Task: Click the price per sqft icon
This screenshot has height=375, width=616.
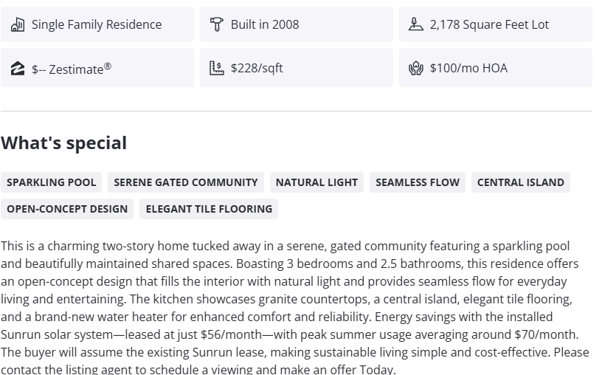Action: pyautogui.click(x=216, y=69)
